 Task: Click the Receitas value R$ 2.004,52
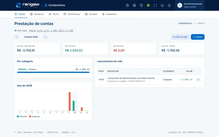point(74,51)
